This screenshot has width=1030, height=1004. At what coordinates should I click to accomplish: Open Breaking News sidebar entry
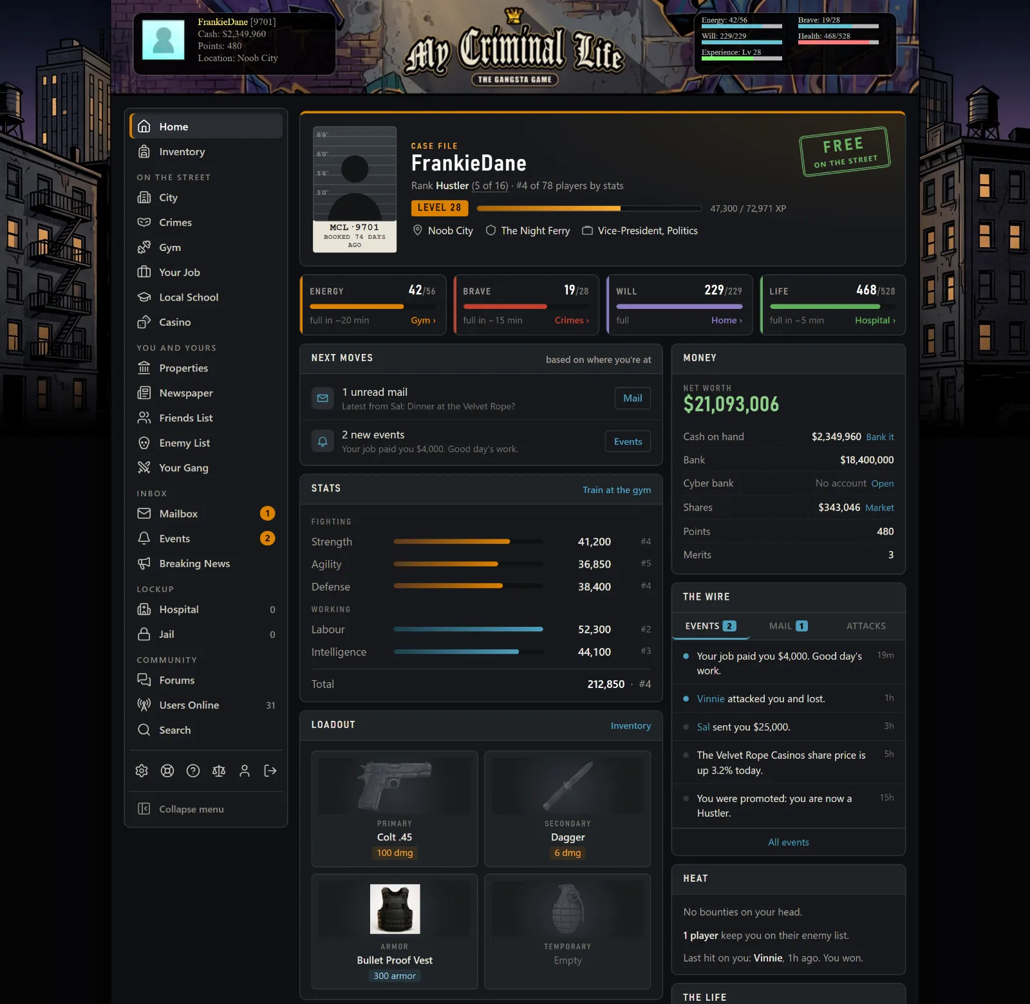point(206,563)
